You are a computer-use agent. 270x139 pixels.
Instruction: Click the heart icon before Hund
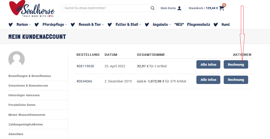click(216, 25)
